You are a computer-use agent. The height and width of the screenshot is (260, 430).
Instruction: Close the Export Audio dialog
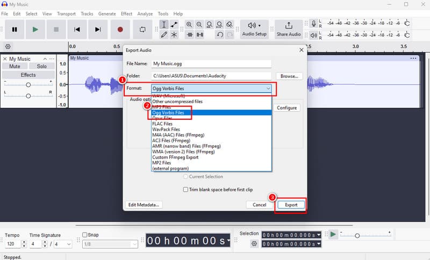point(302,50)
